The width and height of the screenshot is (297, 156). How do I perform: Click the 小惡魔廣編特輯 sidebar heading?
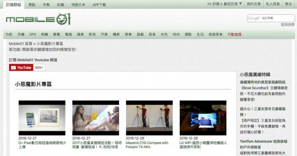click(x=255, y=75)
